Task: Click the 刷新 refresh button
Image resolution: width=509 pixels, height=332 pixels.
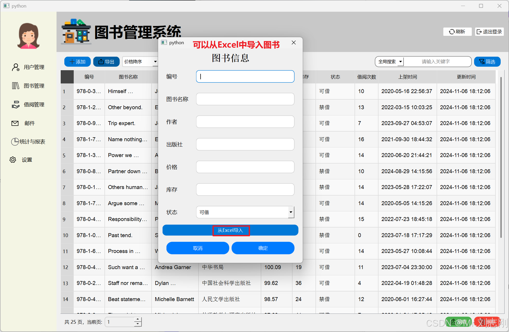Action: pos(457,32)
